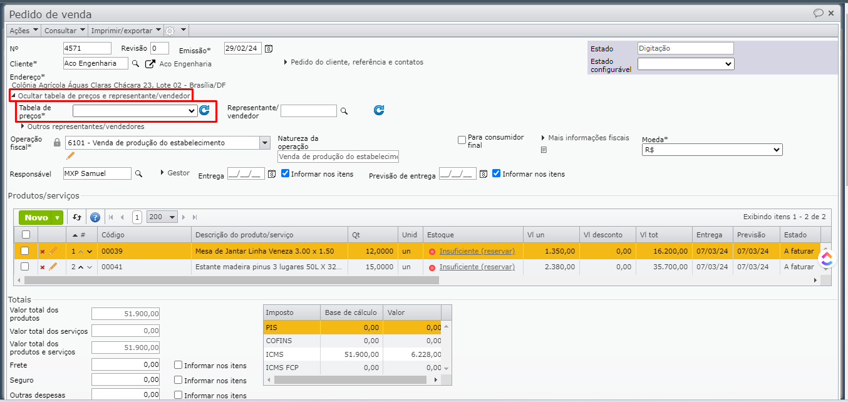Edit item 00041 with the pencil icon

[x=53, y=267]
